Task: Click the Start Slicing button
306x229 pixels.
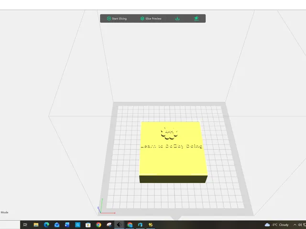Action: tap(117, 19)
